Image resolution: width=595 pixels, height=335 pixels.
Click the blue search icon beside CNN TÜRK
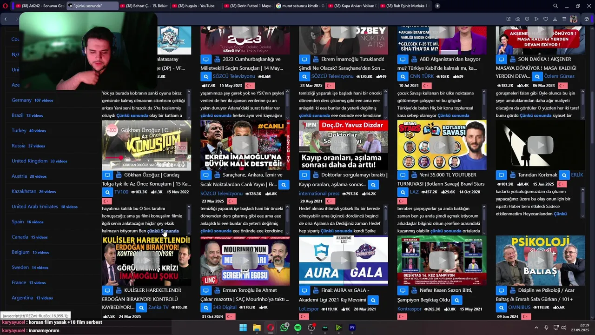pyautogui.click(x=403, y=76)
